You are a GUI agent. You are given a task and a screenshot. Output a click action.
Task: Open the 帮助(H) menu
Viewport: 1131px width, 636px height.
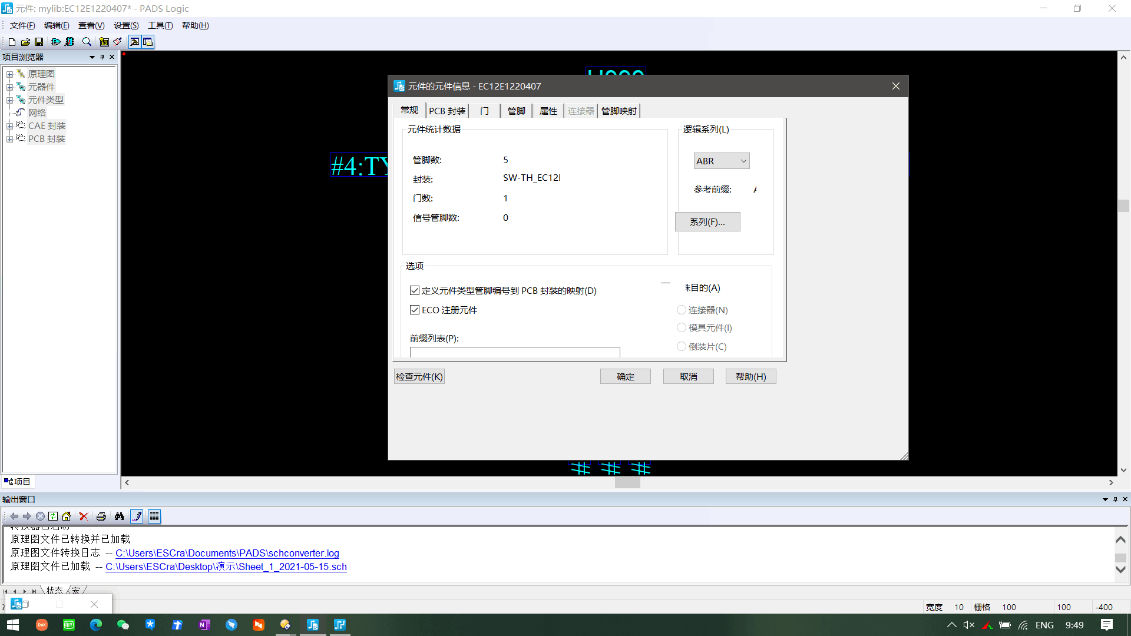195,25
